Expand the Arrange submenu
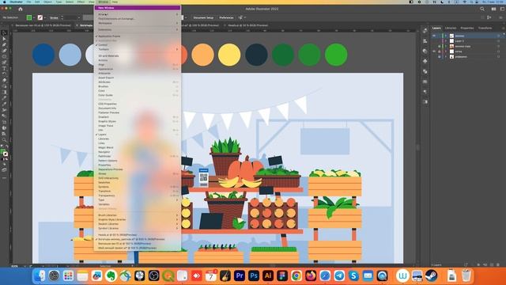Viewport: 506px width, 285px height. (138, 14)
